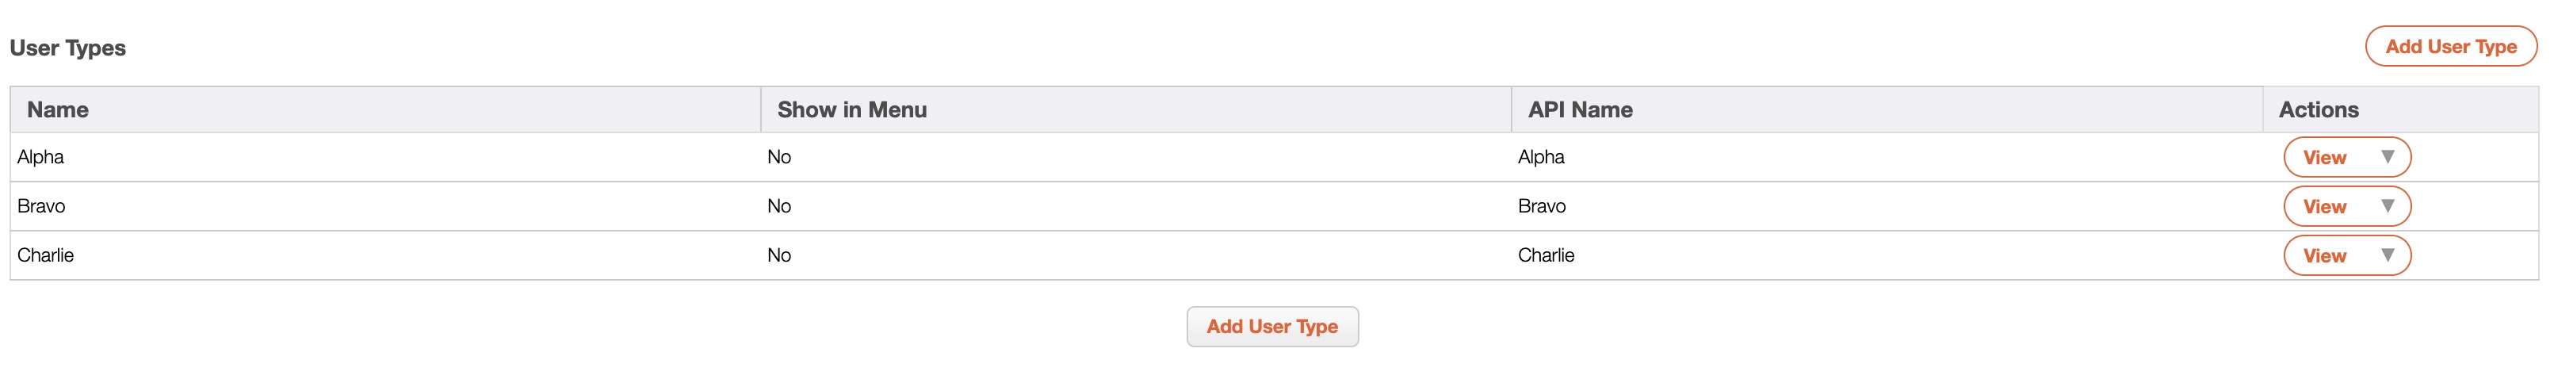Expand the actions dropdown arrow for Charlie
The width and height of the screenshot is (2554, 379).
[2388, 255]
